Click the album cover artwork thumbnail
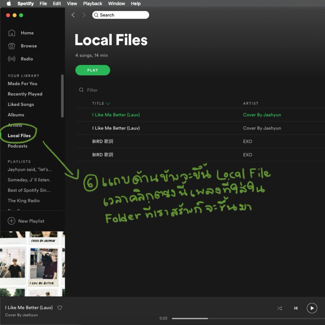This screenshot has width=325, height=325. [32, 264]
